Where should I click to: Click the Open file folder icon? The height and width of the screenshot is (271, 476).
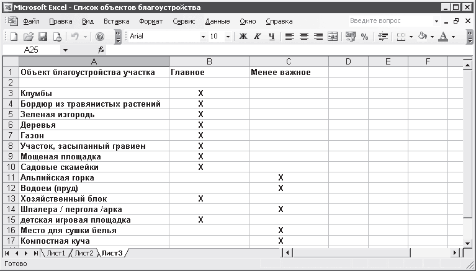tap(29, 37)
